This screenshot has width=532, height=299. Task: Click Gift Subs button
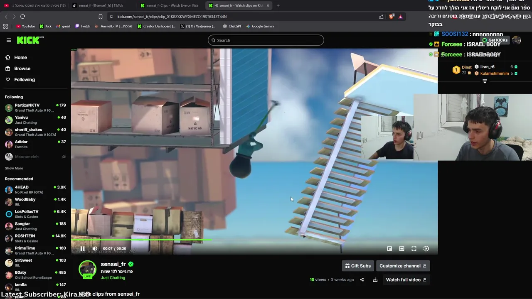358,266
